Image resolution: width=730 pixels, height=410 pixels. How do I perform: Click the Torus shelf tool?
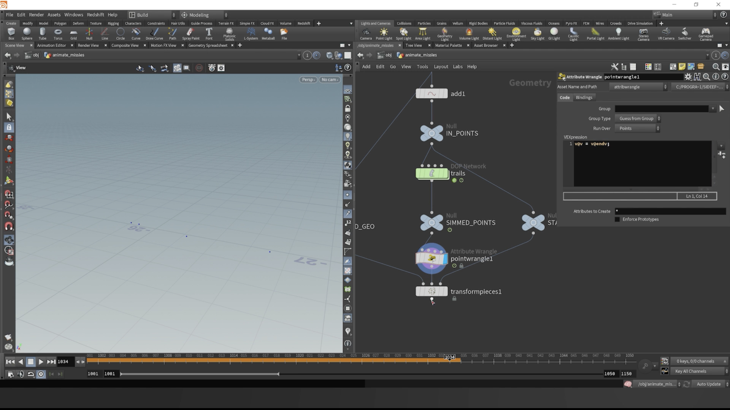tap(58, 34)
